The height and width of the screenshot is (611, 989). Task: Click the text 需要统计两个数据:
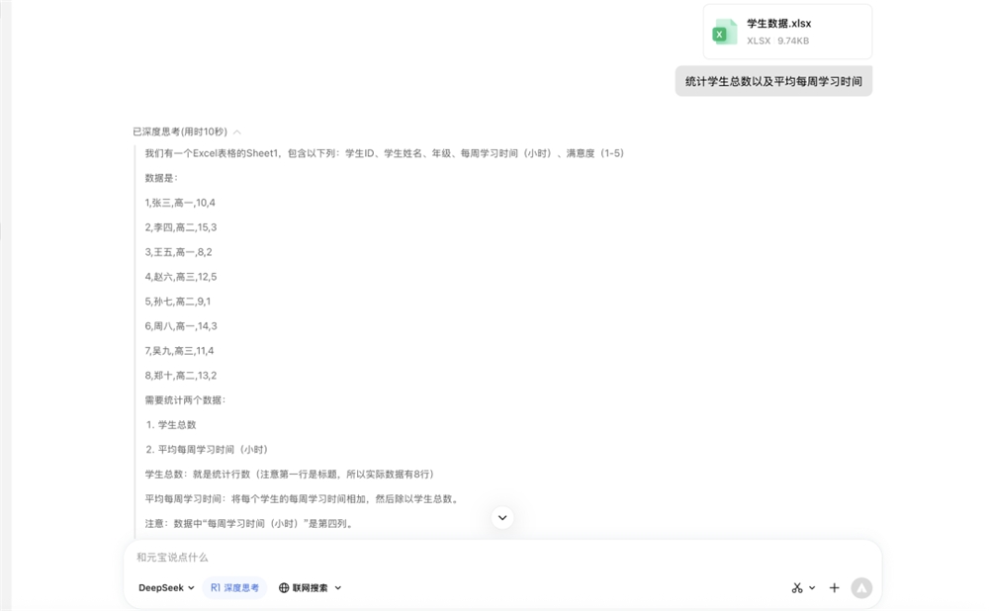[186, 399]
